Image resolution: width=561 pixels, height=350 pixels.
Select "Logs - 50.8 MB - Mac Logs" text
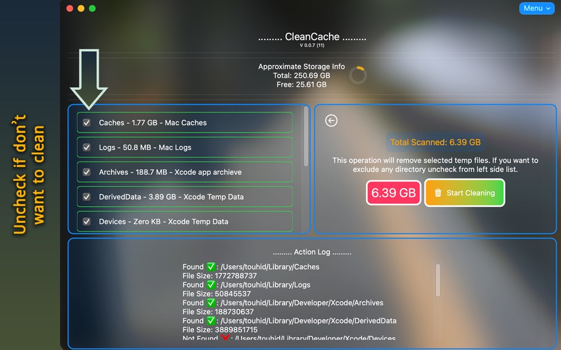pos(145,147)
